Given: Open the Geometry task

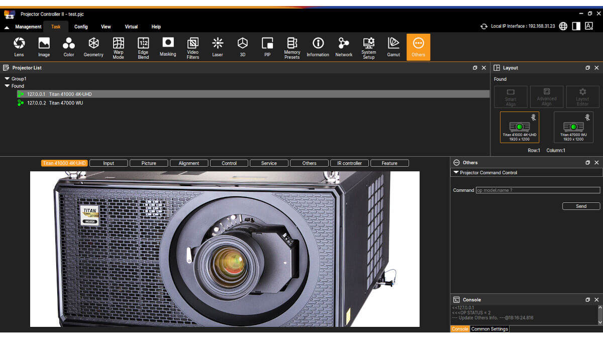Looking at the screenshot, I should tap(93, 47).
